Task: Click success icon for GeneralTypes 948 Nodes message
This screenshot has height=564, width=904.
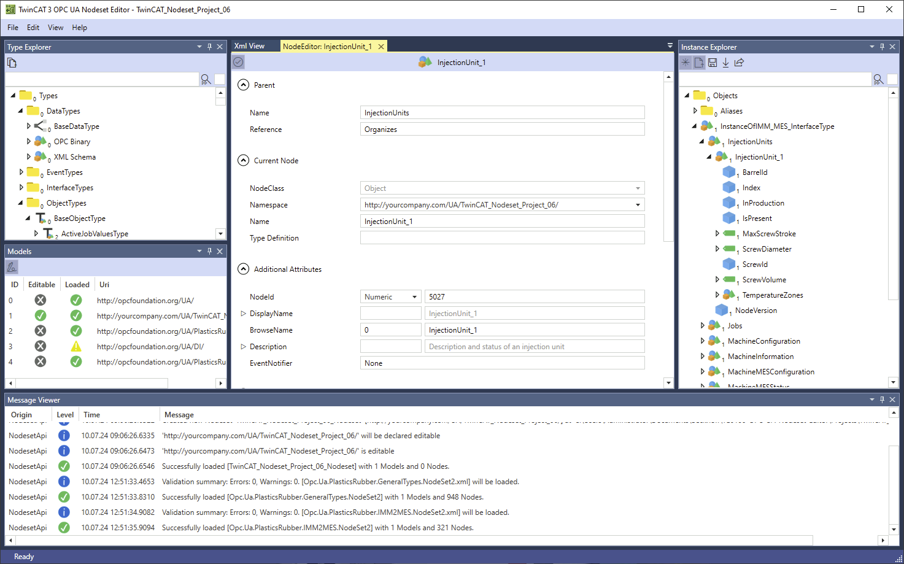Action: (x=64, y=497)
